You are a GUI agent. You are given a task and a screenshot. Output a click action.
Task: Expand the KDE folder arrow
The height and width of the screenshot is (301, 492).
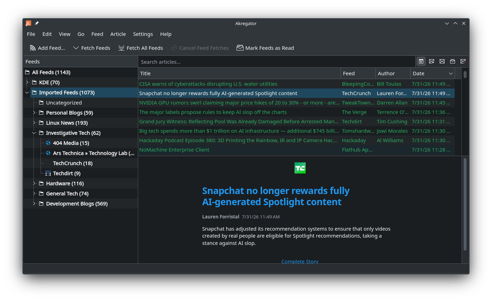point(27,82)
